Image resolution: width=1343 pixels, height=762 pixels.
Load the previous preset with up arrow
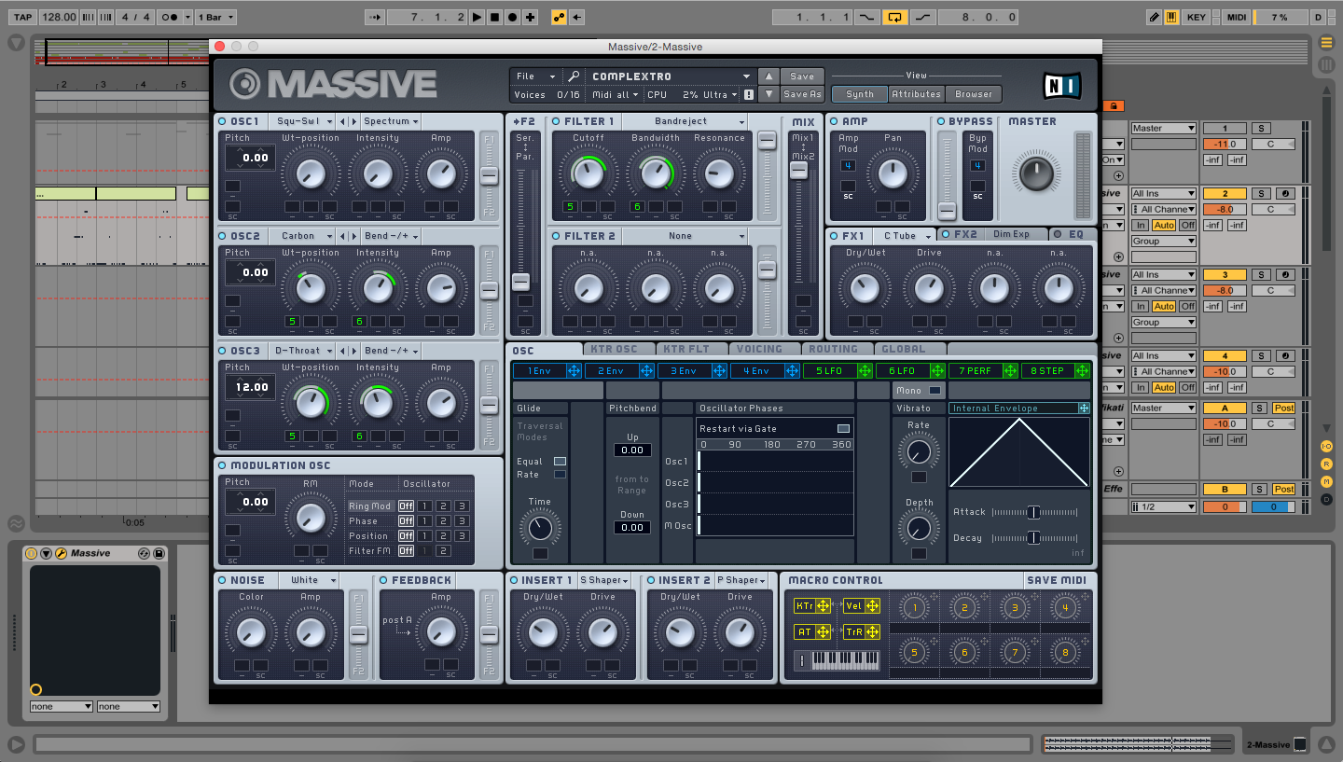(768, 76)
